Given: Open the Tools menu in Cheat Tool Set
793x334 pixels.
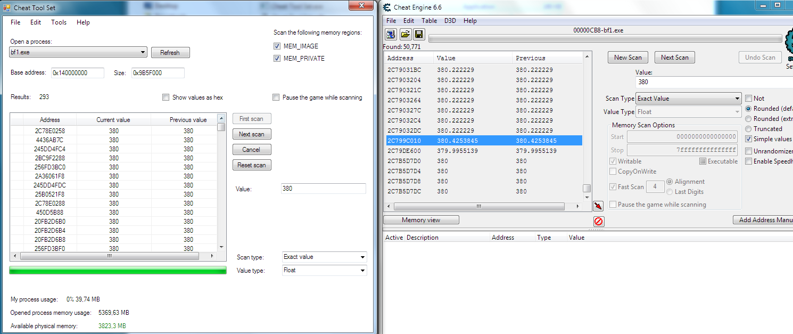Looking at the screenshot, I should 59,22.
